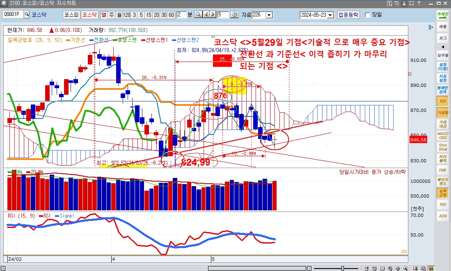Click the bottom memo note icon
Screen dimensions: 451x271
coord(367,269)
